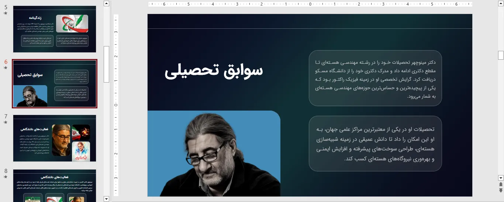The height and width of the screenshot is (202, 504).
Task: Click slide number 7 label in panel
Action: [x=6, y=116]
